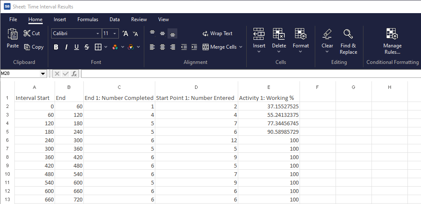Decrease font size with smaller A icon
This screenshot has height=204, width=421.
(x=135, y=33)
